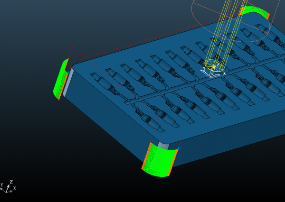Select the green toolpath at top-right corner
The width and height of the screenshot is (285, 202).
point(255,12)
